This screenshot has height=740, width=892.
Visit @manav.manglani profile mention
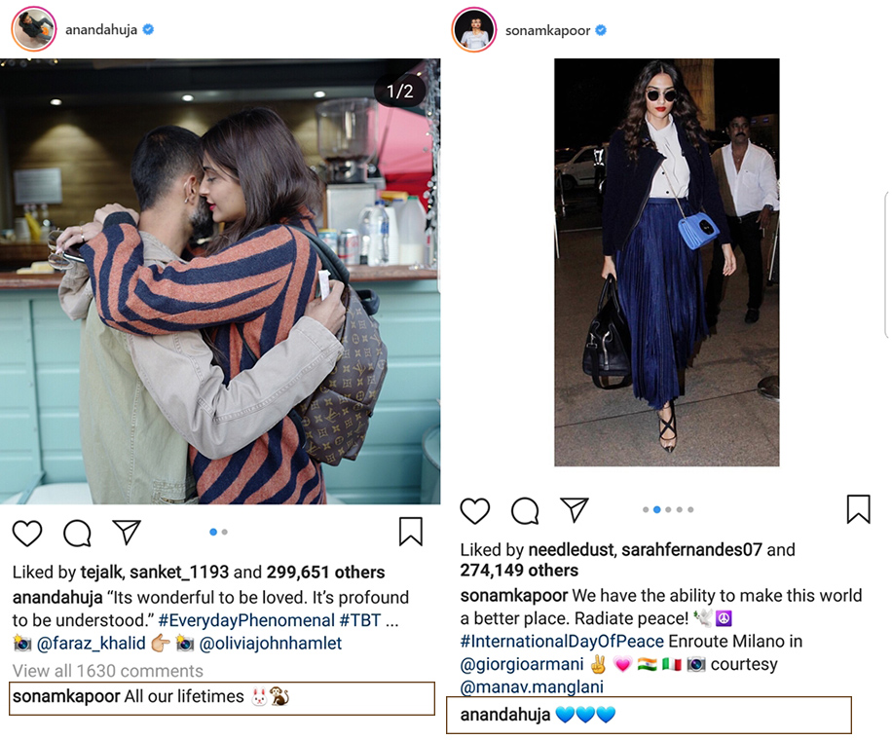532,686
